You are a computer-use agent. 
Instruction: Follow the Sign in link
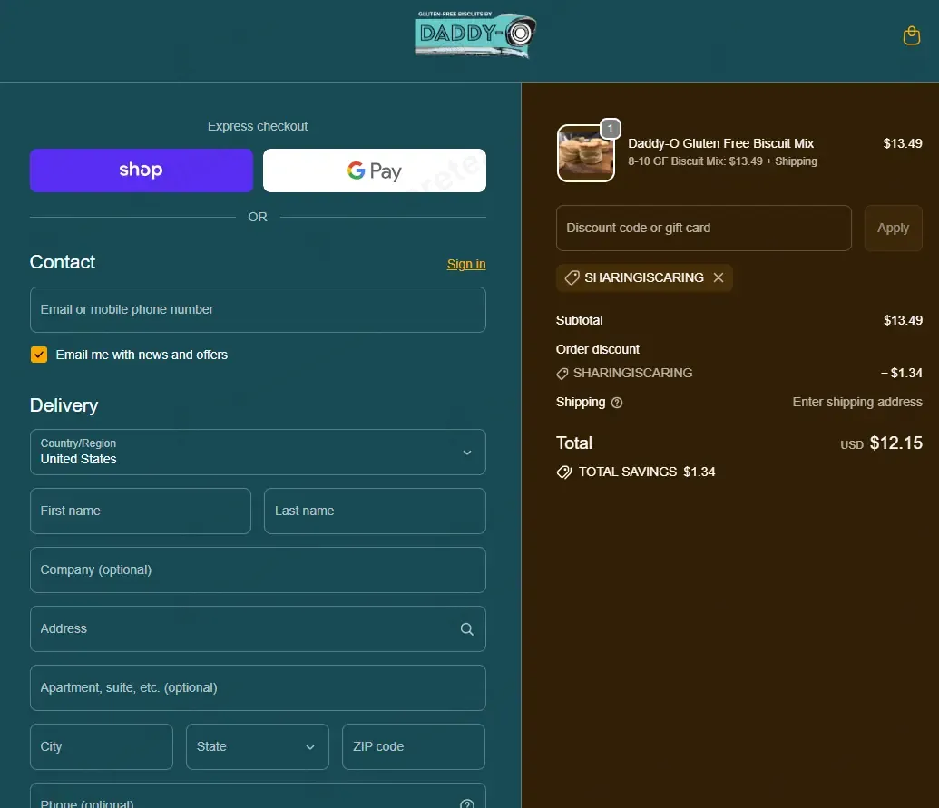click(x=466, y=264)
